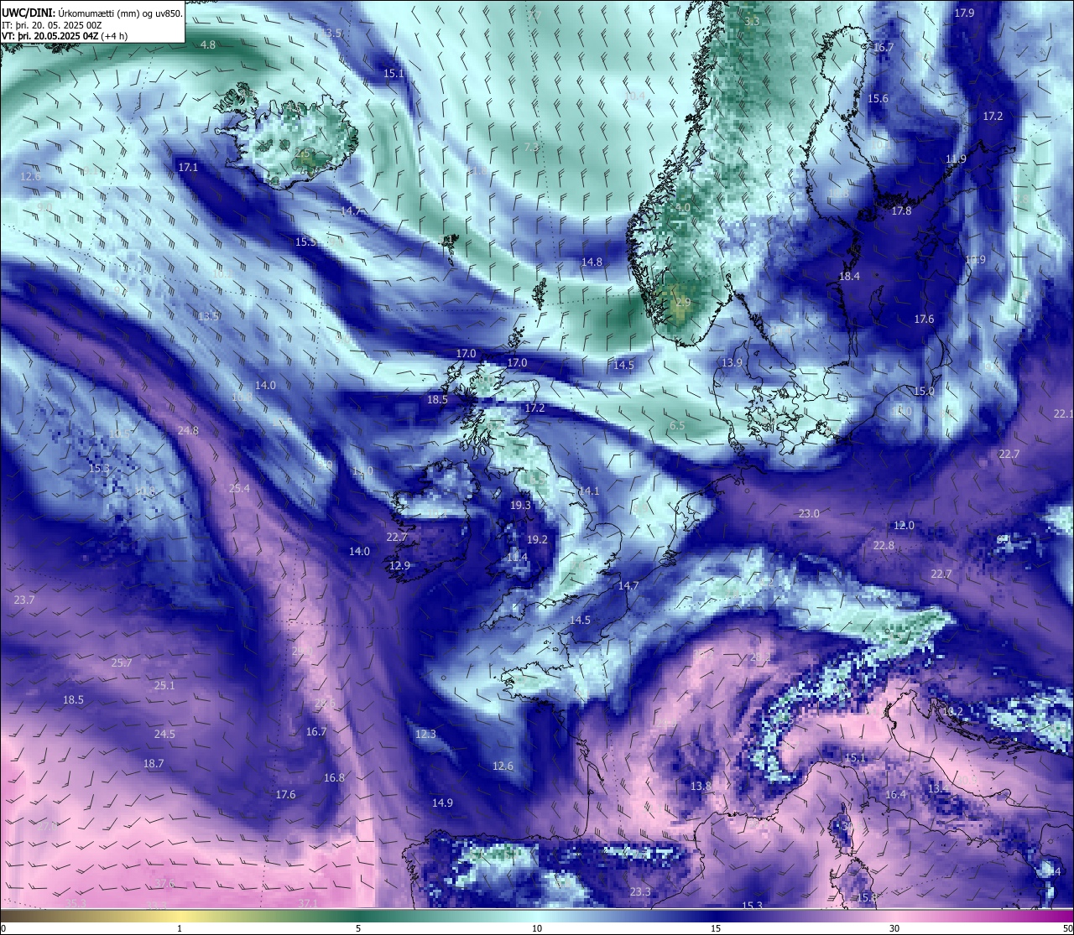
Task: Click the 11.4 value over Wales
Action: pyautogui.click(x=517, y=557)
